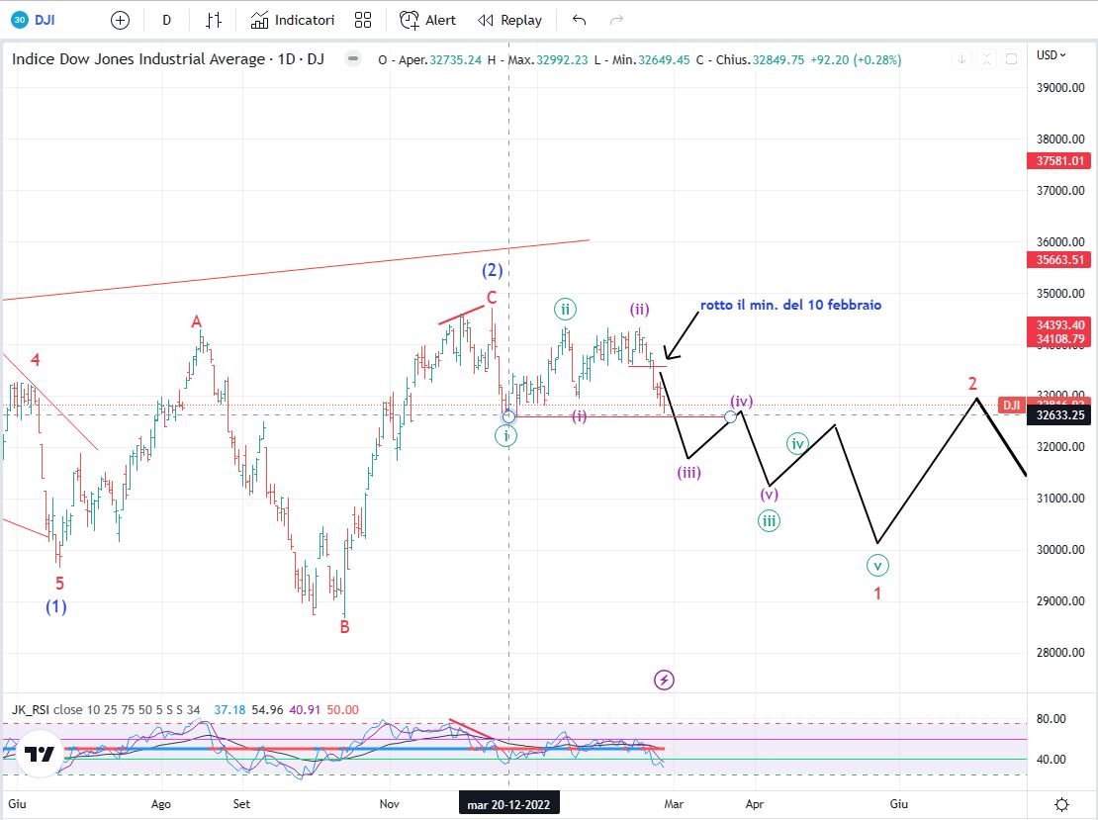The height and width of the screenshot is (820, 1098).
Task: Click the 'mar 20-12-2022' date label
Action: click(x=509, y=804)
